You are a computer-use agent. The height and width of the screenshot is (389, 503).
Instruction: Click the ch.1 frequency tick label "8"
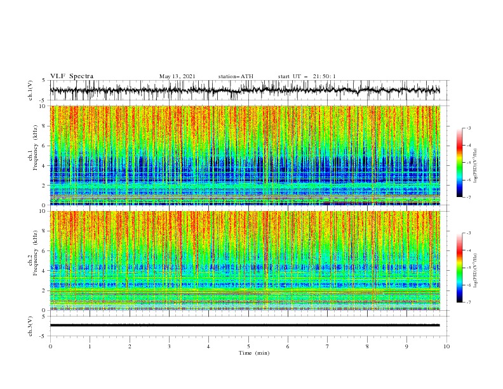pos(44,126)
